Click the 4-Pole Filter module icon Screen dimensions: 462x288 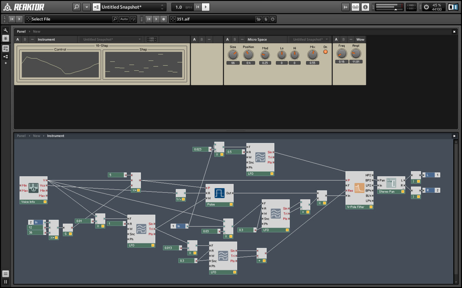359,188
